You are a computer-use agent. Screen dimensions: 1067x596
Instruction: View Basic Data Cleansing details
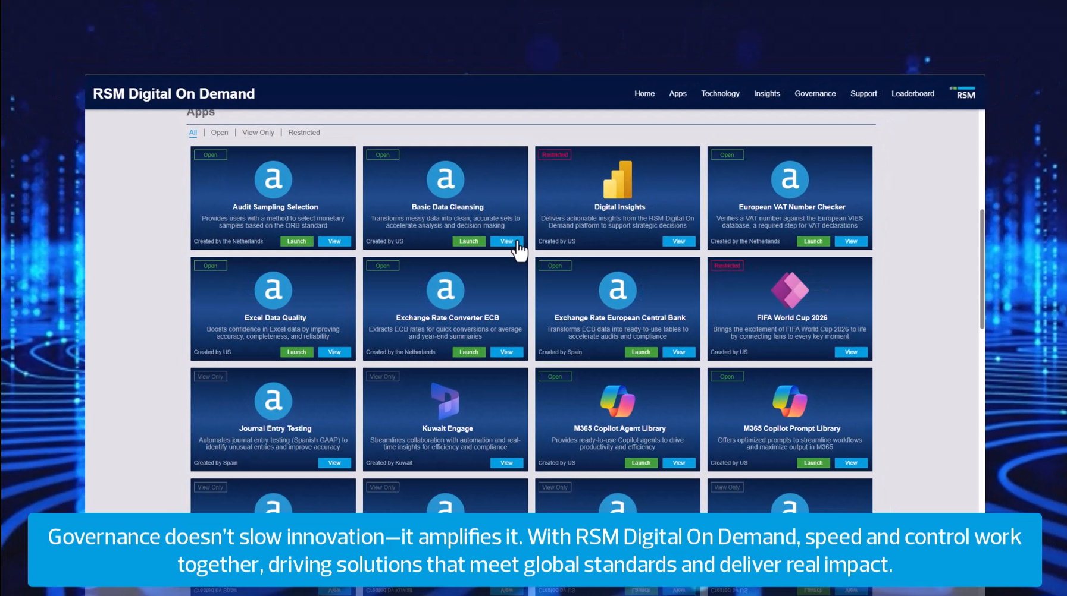pos(506,241)
